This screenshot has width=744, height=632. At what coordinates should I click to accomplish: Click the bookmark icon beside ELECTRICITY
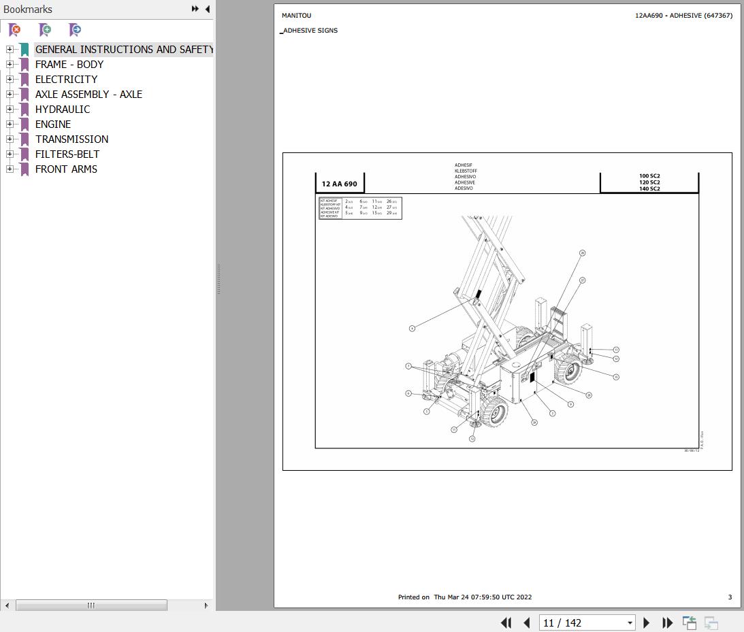tap(25, 79)
